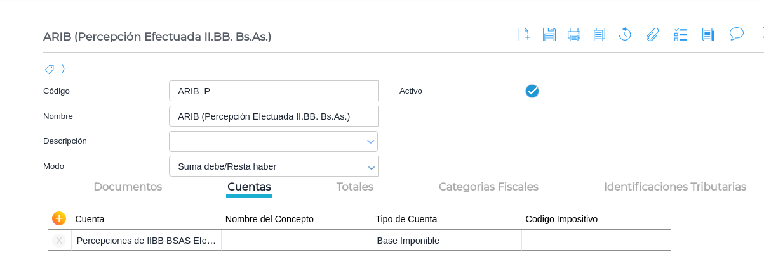764x276 pixels.
Task: Open the Modo dropdown
Action: (x=371, y=167)
